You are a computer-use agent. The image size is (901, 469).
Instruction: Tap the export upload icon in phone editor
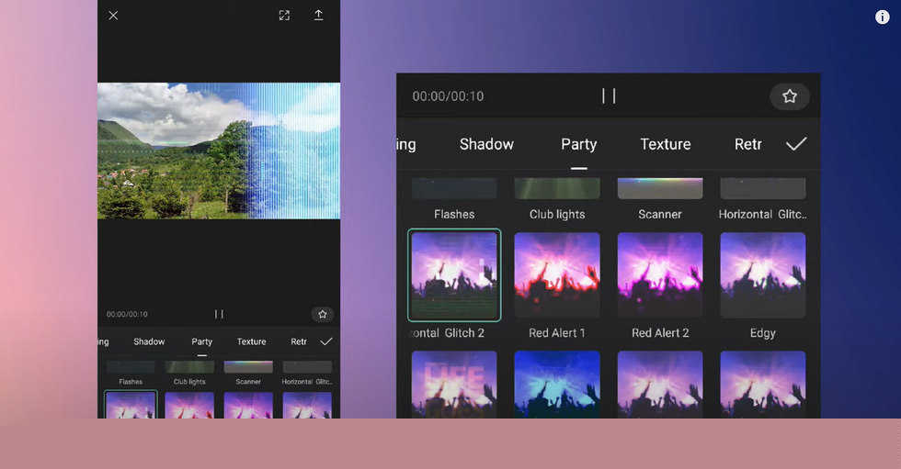318,16
